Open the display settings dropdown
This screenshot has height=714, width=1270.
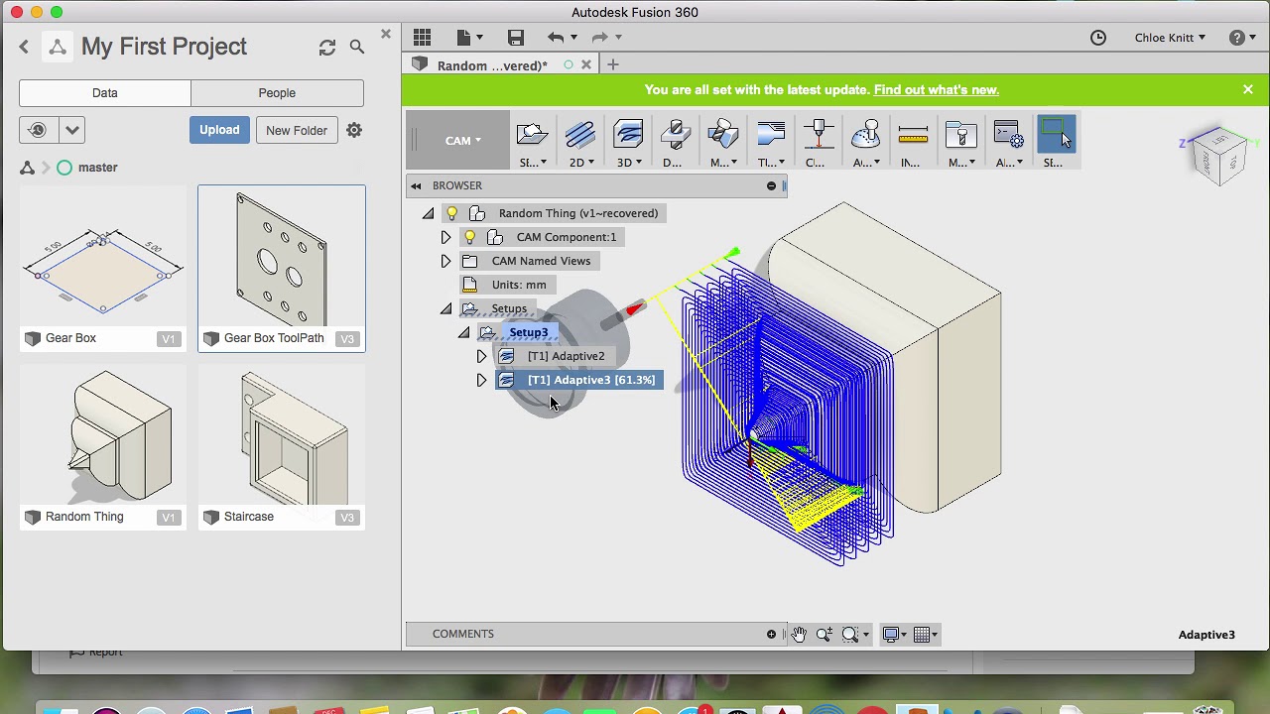(x=894, y=635)
